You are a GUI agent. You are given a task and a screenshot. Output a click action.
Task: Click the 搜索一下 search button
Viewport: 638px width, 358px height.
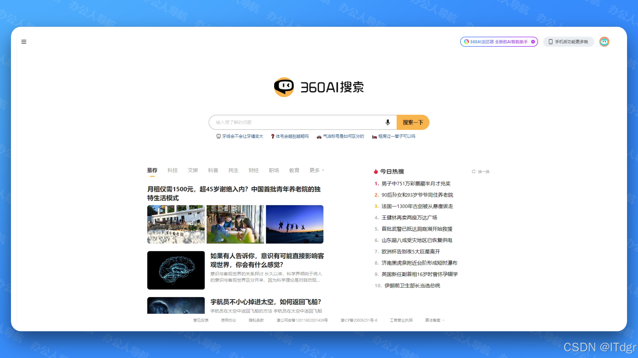tap(413, 122)
